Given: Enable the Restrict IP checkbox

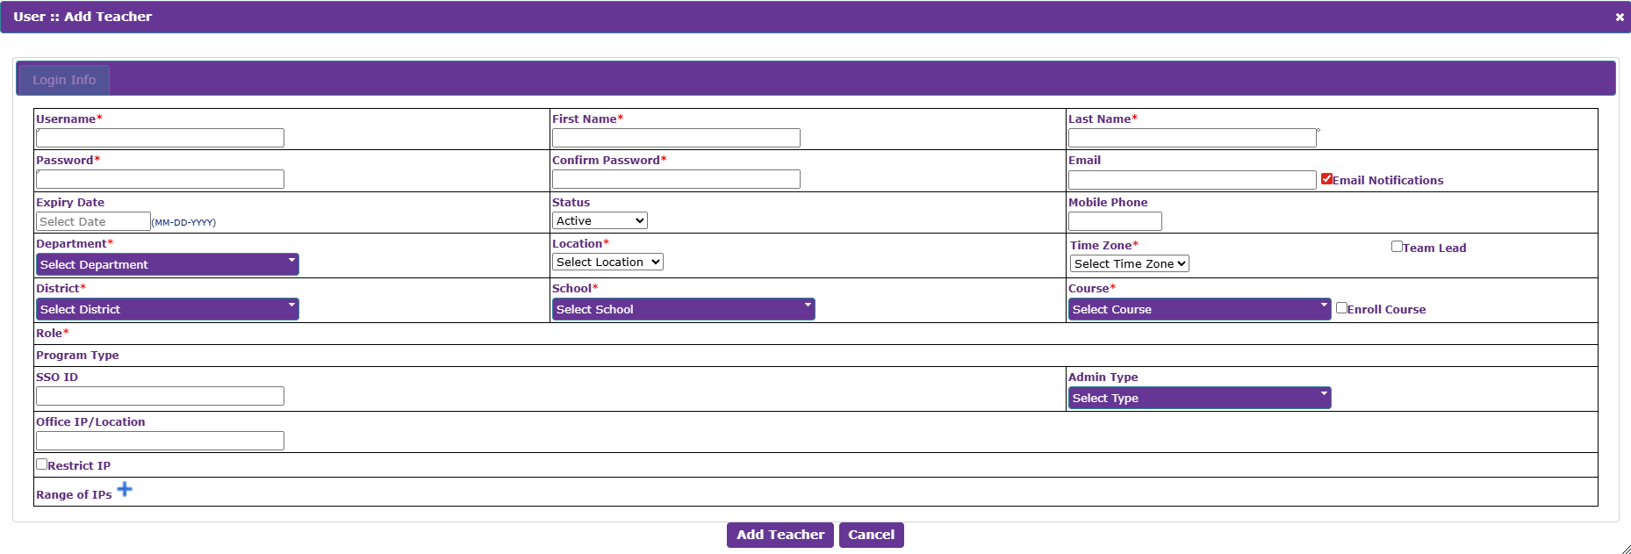Looking at the screenshot, I should [41, 464].
